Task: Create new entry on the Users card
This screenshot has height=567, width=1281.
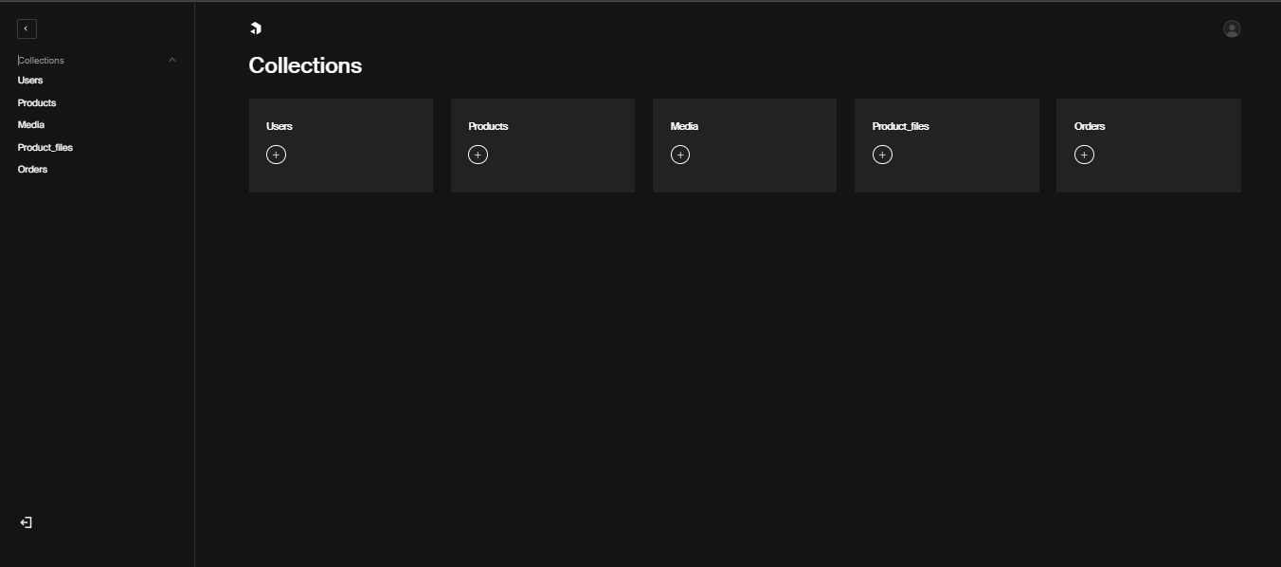Action: point(276,155)
